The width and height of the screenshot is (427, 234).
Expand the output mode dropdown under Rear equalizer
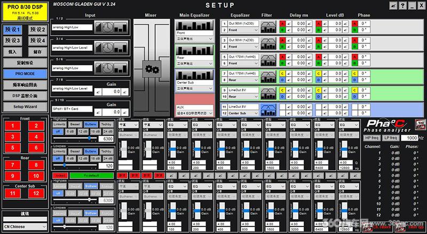tap(194, 64)
